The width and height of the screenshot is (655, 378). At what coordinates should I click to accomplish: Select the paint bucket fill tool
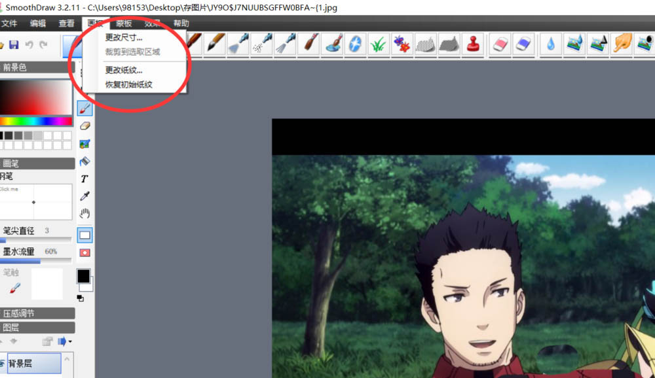click(x=84, y=162)
